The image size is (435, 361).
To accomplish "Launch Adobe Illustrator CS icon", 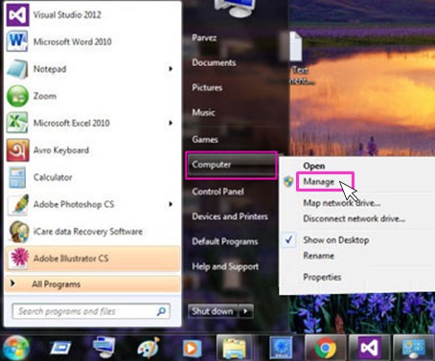I will pyautogui.click(x=18, y=259).
